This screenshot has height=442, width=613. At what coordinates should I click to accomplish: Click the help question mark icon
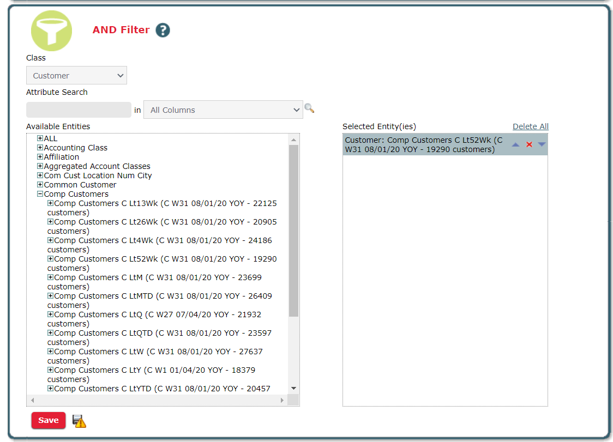[x=163, y=31]
